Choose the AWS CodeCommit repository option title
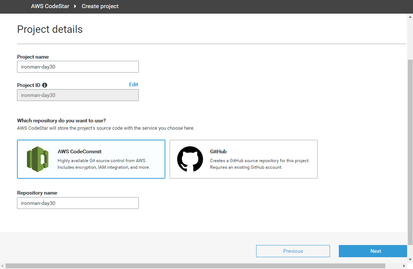This screenshot has width=413, height=269. (x=79, y=151)
